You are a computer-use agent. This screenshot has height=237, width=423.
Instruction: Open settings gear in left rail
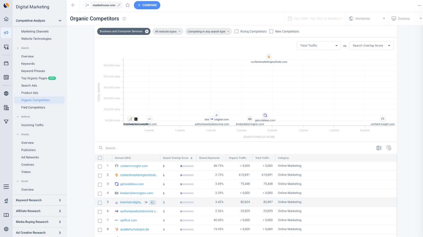click(6, 229)
